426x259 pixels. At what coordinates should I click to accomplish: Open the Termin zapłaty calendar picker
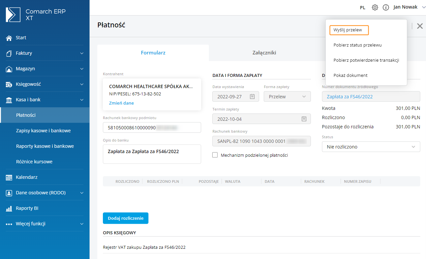click(304, 119)
